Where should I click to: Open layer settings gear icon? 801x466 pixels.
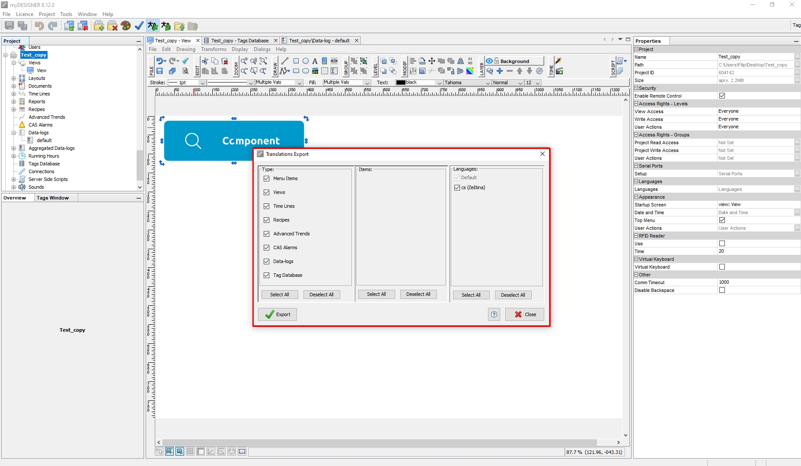pyautogui.click(x=539, y=71)
